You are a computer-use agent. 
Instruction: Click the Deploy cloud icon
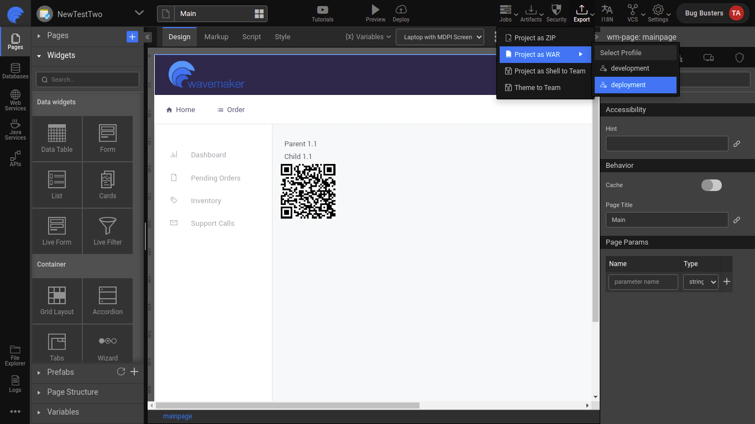click(x=401, y=10)
